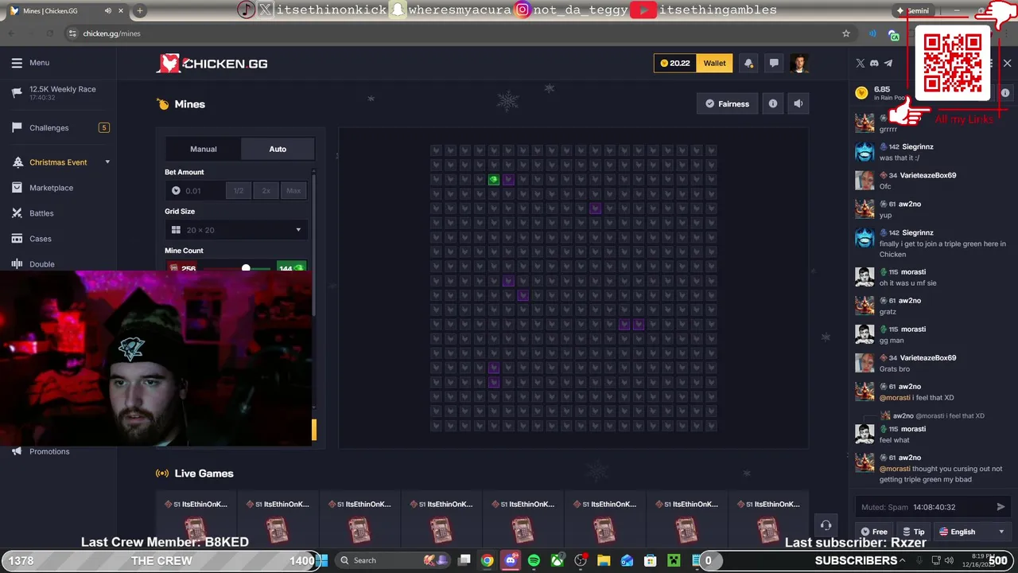The height and width of the screenshot is (573, 1018).
Task: Open Microsoft Store from the taskbar
Action: [x=650, y=560]
